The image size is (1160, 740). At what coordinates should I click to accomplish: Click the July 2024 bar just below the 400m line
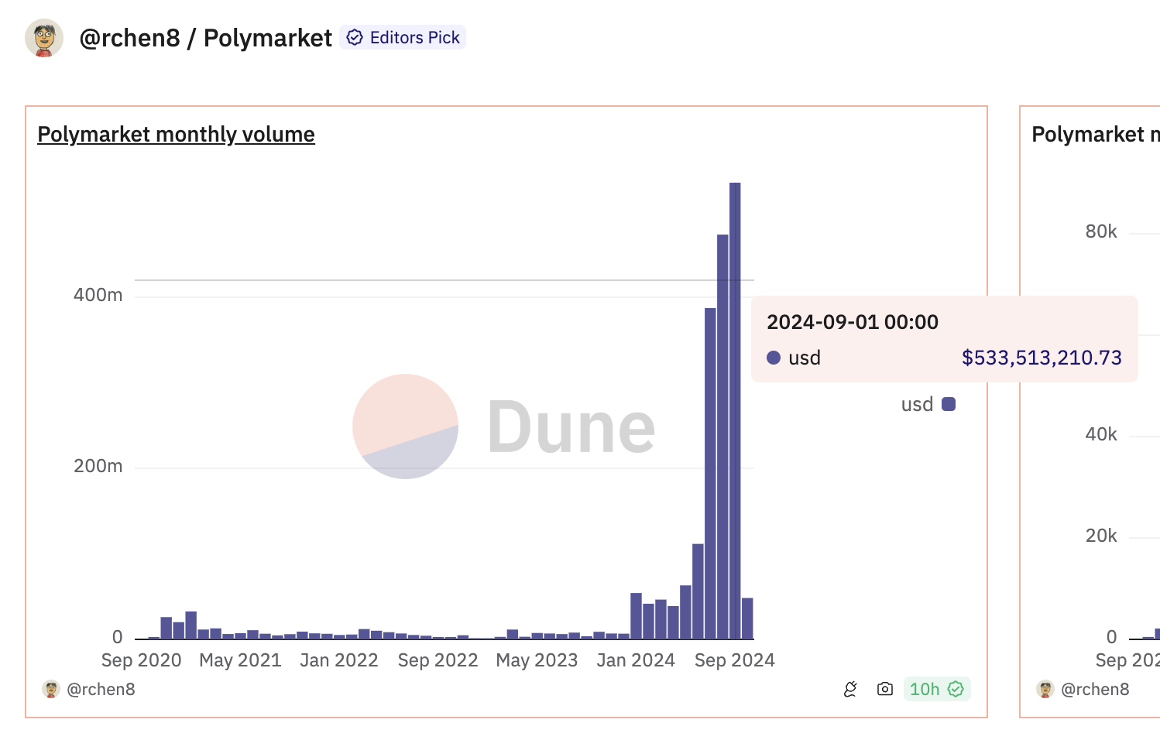[x=710, y=474]
